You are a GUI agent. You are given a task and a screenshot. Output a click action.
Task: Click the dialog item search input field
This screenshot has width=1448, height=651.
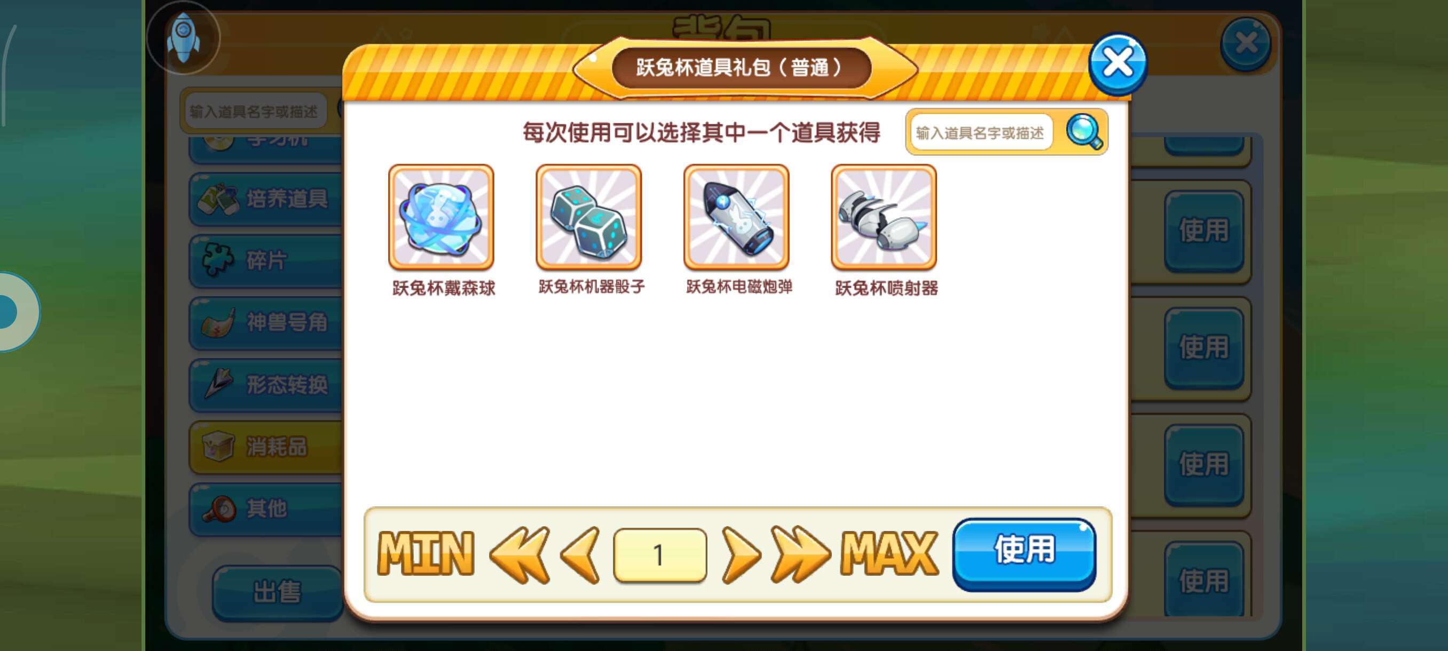(981, 132)
